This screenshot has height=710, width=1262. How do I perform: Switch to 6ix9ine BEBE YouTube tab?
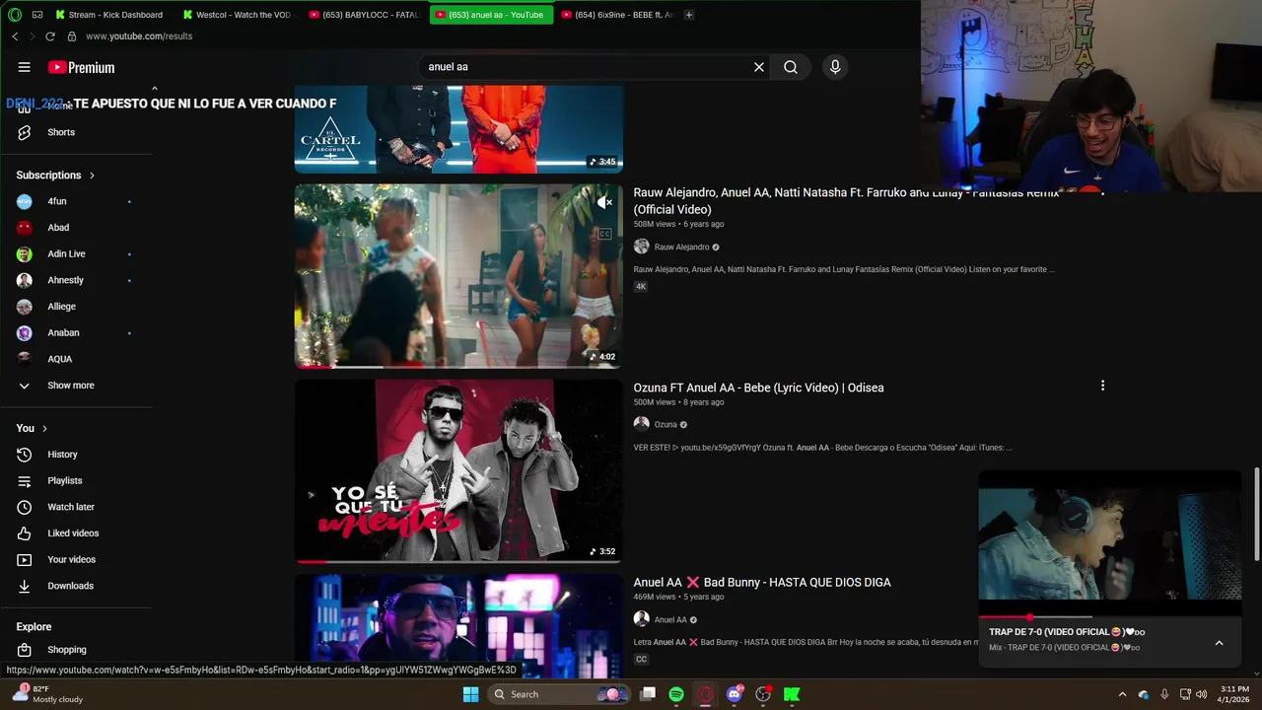[x=617, y=15]
